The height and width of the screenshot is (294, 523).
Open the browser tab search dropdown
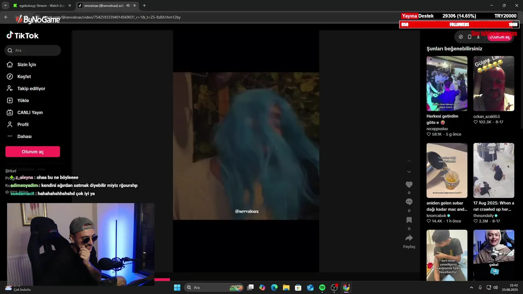point(5,6)
